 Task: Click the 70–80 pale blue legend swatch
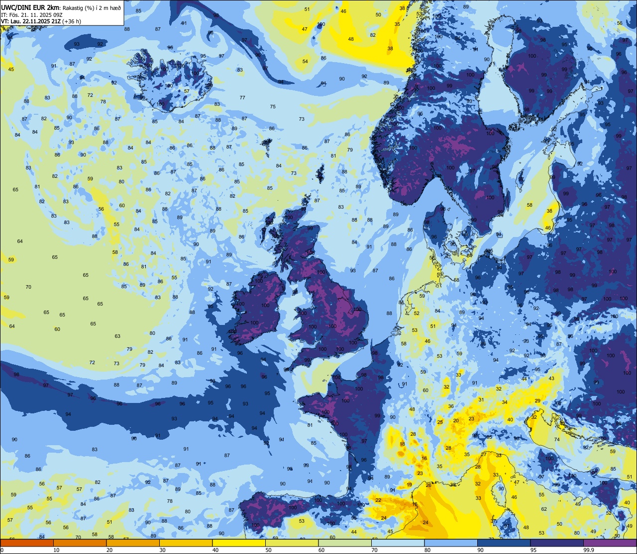pyautogui.click(x=398, y=543)
